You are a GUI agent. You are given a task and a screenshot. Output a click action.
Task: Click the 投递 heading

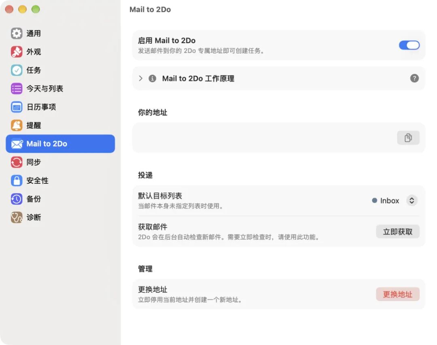pos(145,175)
